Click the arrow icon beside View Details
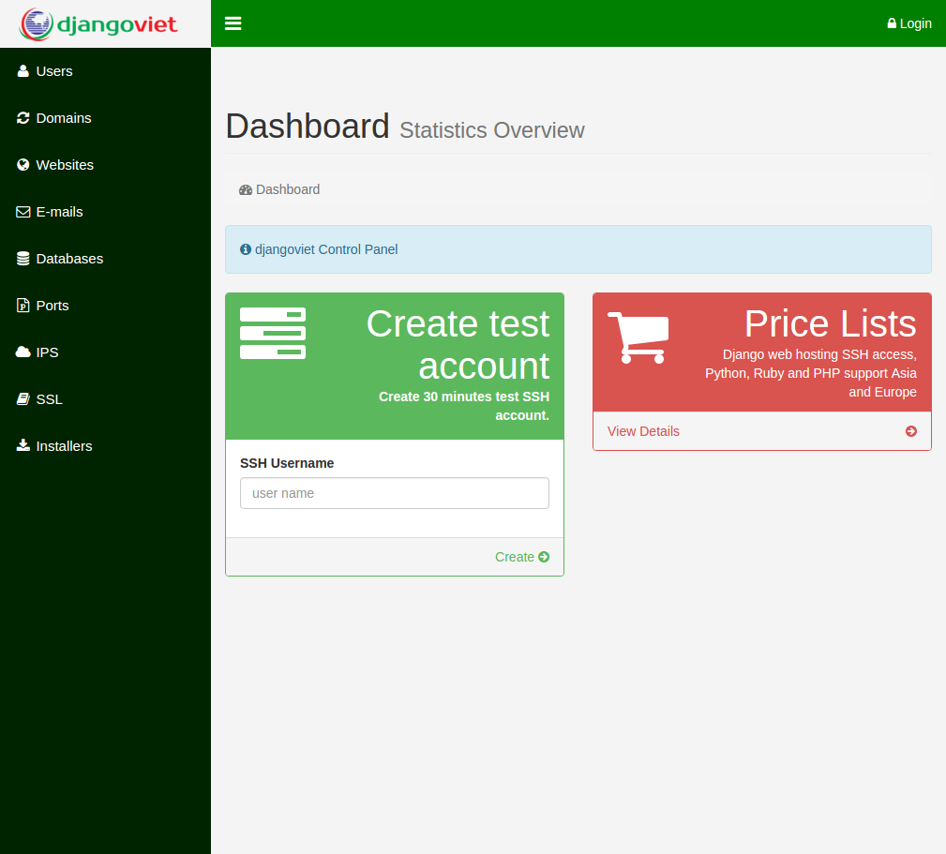This screenshot has width=946, height=854. tap(911, 431)
